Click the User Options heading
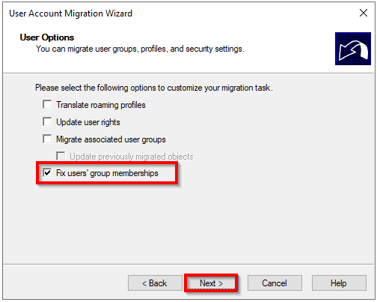This screenshot has height=302, width=377. [x=47, y=37]
